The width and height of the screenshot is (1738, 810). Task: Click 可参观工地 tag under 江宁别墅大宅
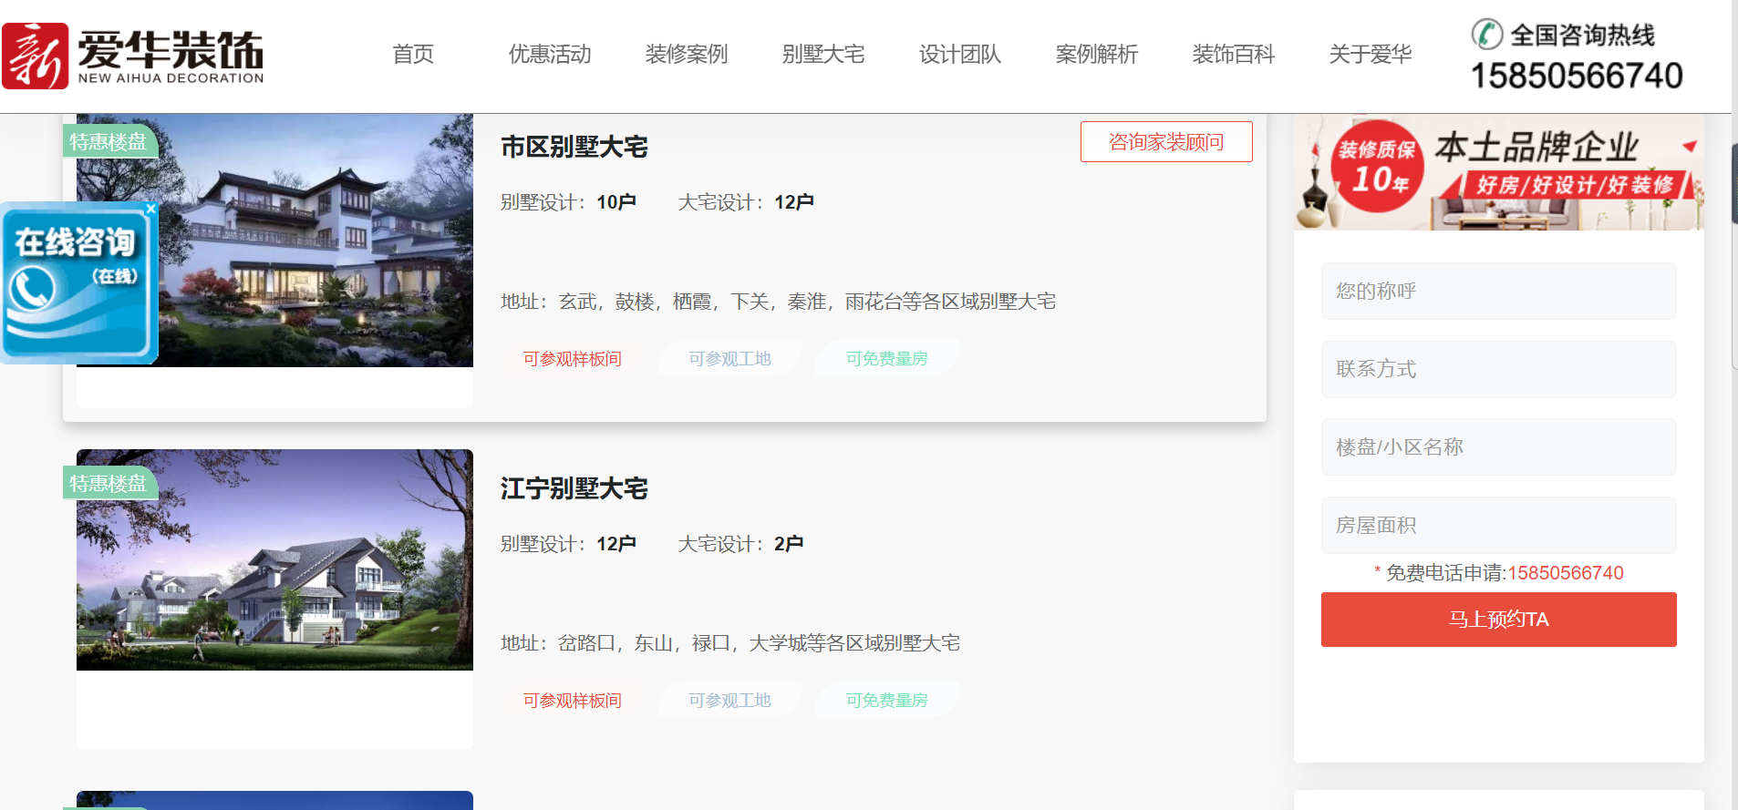point(730,701)
